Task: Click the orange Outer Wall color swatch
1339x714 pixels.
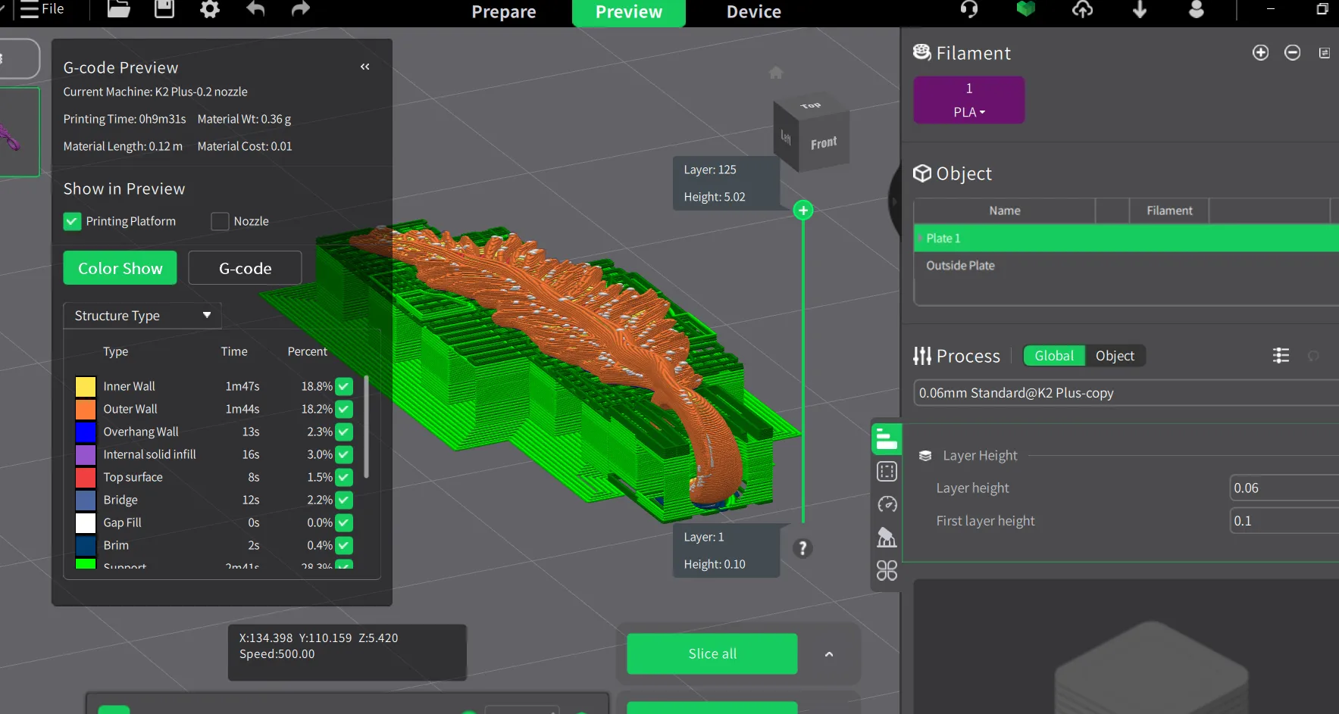Action: (x=86, y=409)
